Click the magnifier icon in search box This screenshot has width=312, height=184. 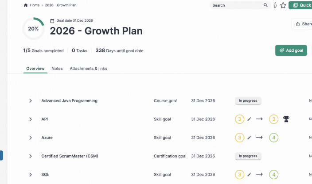click(x=266, y=5)
